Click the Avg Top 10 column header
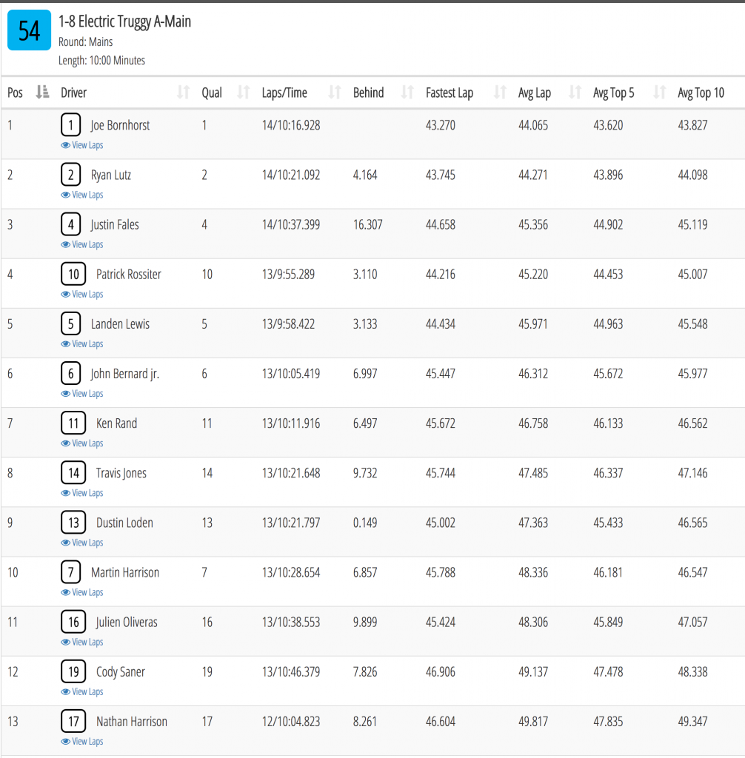Image resolution: width=745 pixels, height=758 pixels. (x=701, y=93)
